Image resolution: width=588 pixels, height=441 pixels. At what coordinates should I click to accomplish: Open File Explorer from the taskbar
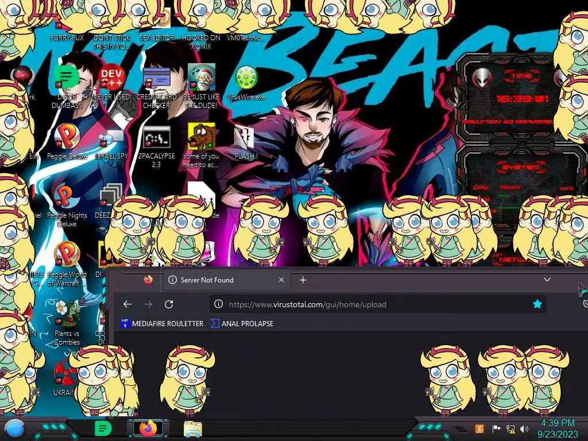pyautogui.click(x=193, y=430)
